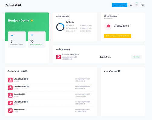Screen dimensions: 152x120
Task: Click the Depuis 1 min. label
Action: [x=105, y=57]
